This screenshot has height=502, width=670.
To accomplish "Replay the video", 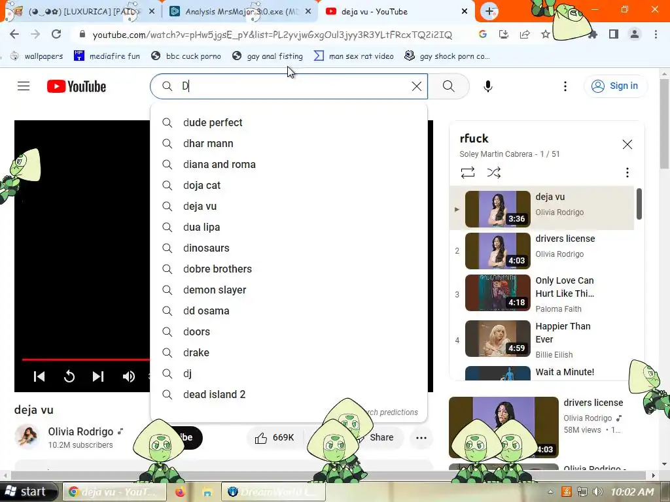I will [x=69, y=376].
